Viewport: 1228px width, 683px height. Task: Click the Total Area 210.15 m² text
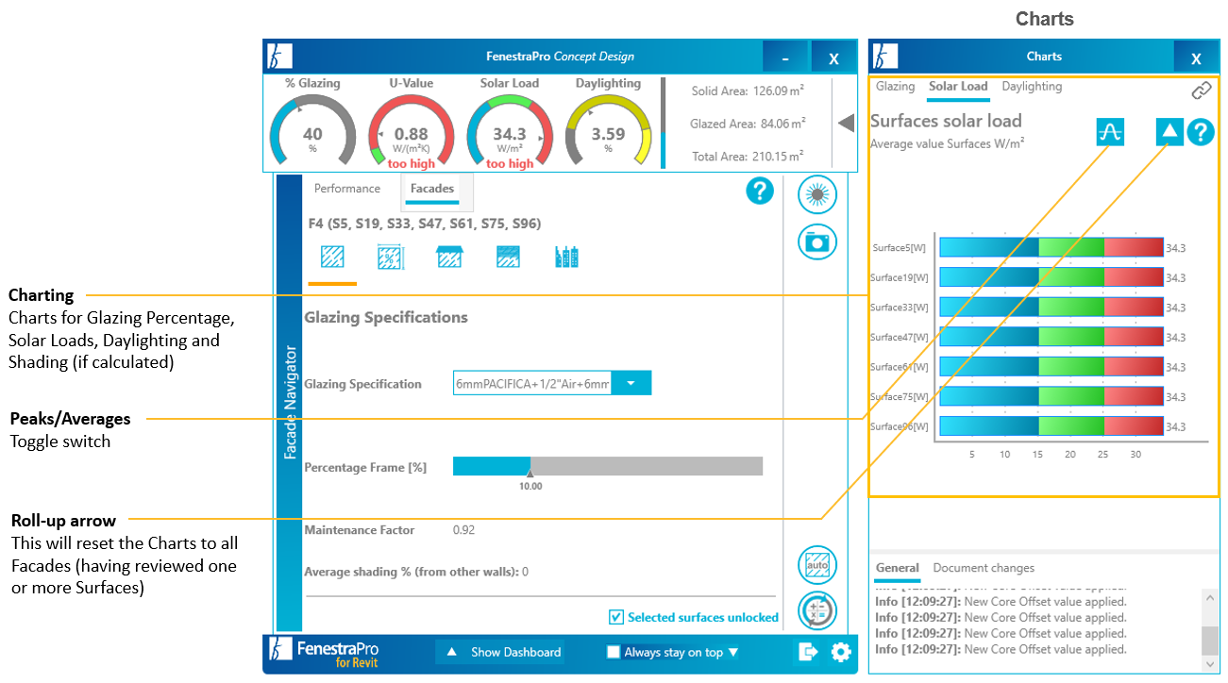tap(748, 156)
